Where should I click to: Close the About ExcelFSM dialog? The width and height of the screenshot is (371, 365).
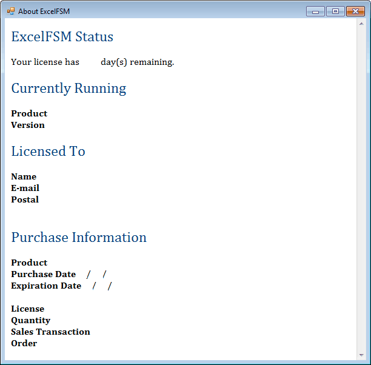tap(355, 11)
